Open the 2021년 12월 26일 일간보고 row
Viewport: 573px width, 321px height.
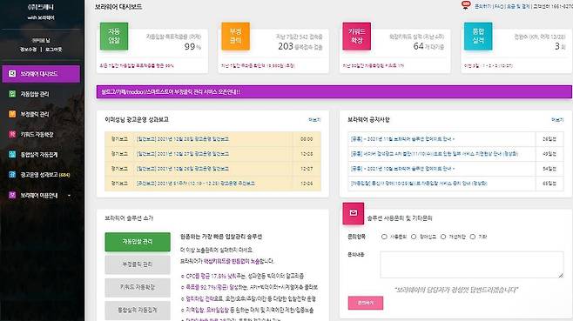(212, 169)
